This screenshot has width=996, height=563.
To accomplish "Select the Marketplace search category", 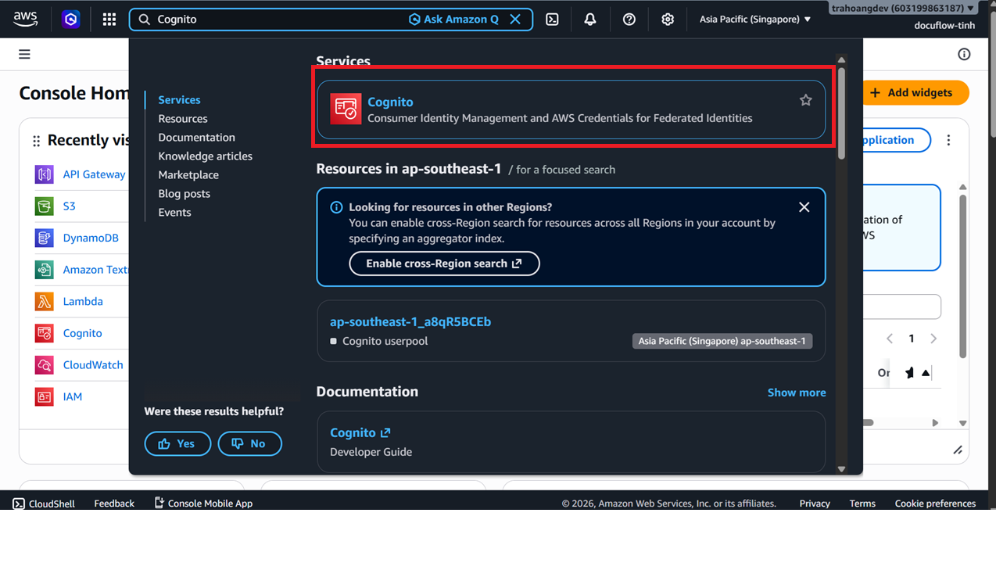I will tap(188, 174).
